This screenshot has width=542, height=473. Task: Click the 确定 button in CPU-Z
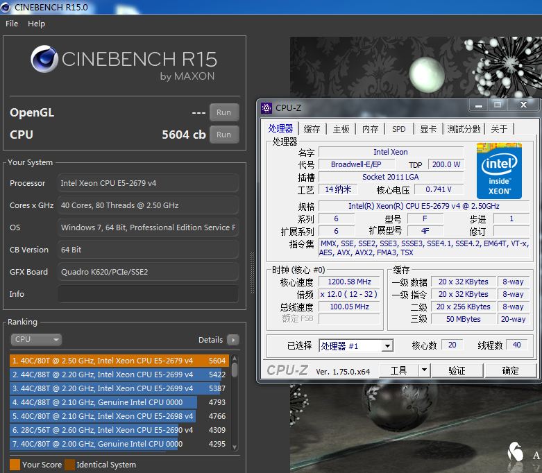pos(510,371)
